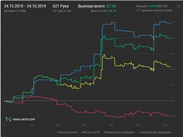This screenshot has height=137, width=183.
Task: Click the 600 x-axis label
Action: point(165,125)
